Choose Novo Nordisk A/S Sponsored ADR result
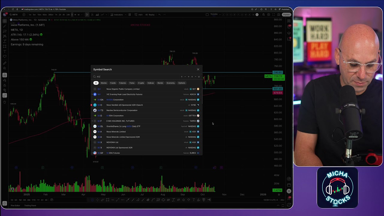The width and height of the screenshot is (384, 216). tap(146, 105)
